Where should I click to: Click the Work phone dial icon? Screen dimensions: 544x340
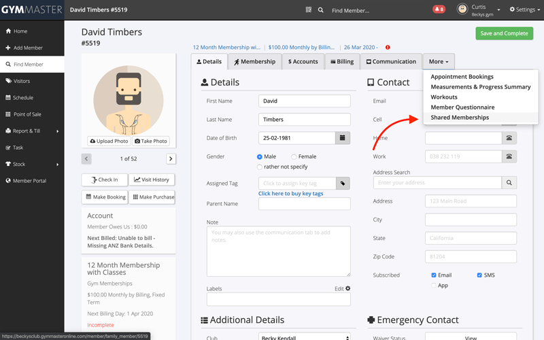coord(509,156)
